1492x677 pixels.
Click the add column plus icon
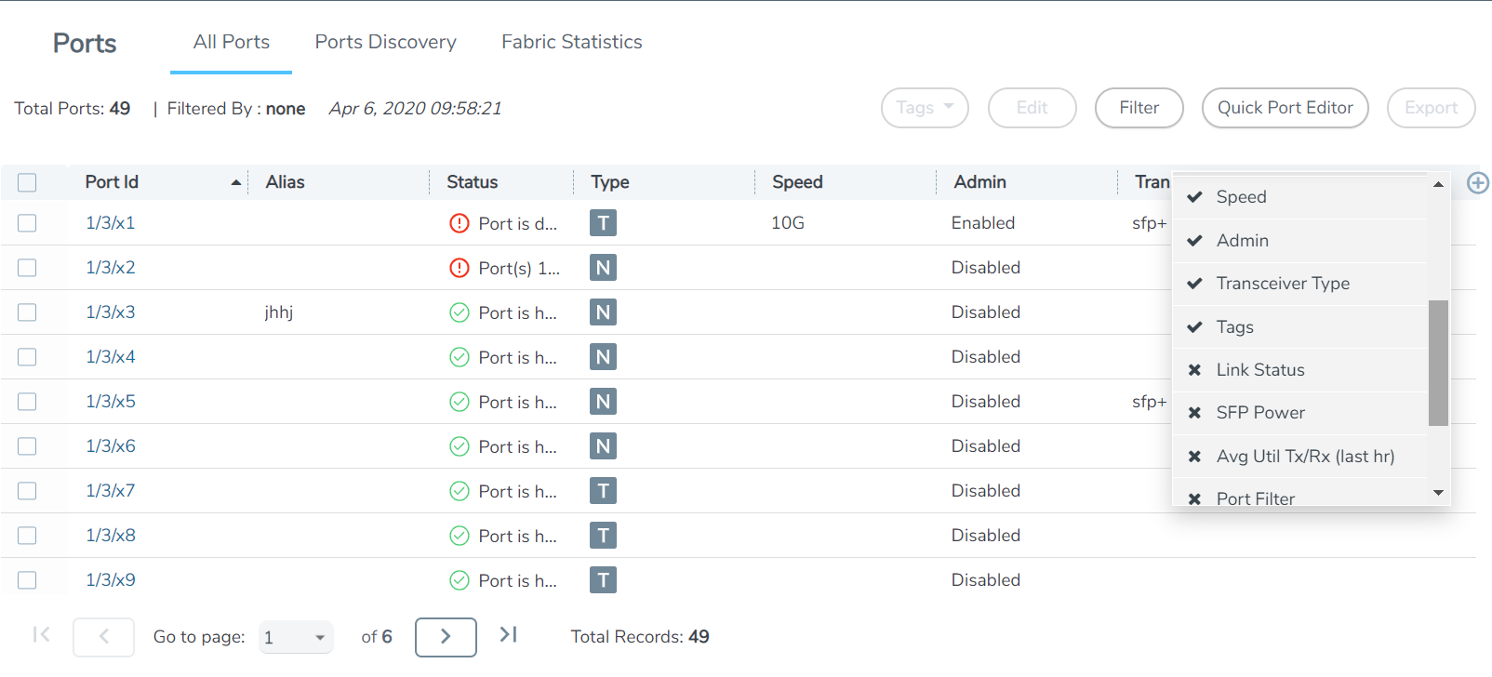[x=1477, y=183]
